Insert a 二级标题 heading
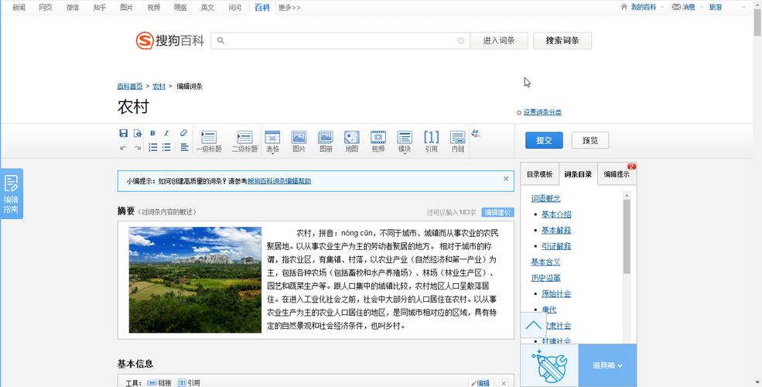Image resolution: width=762 pixels, height=387 pixels. [x=244, y=142]
